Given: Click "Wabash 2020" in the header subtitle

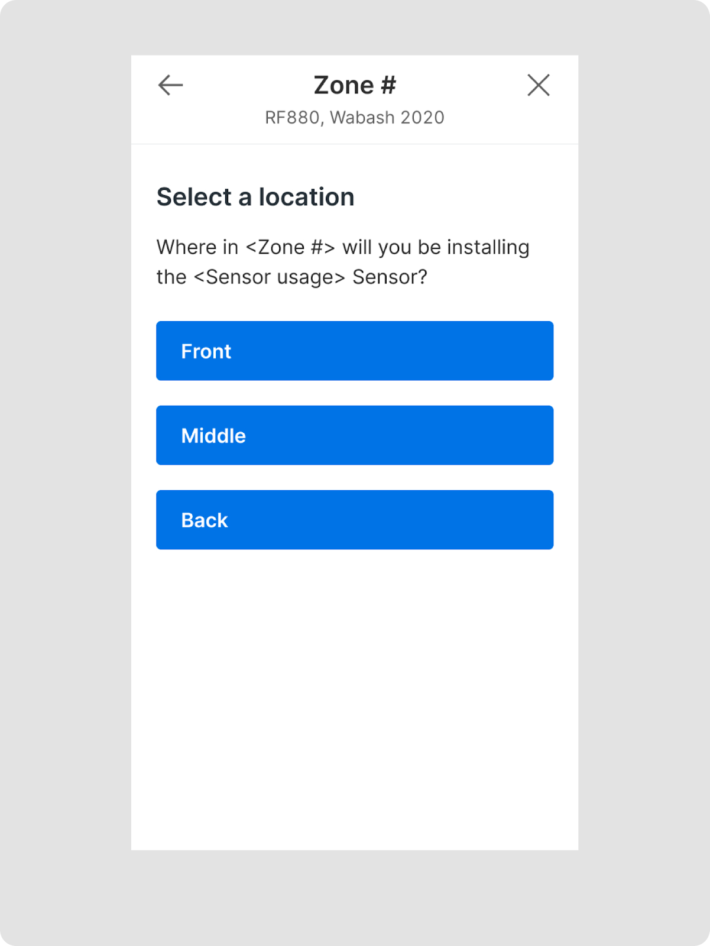Looking at the screenshot, I should [x=387, y=118].
